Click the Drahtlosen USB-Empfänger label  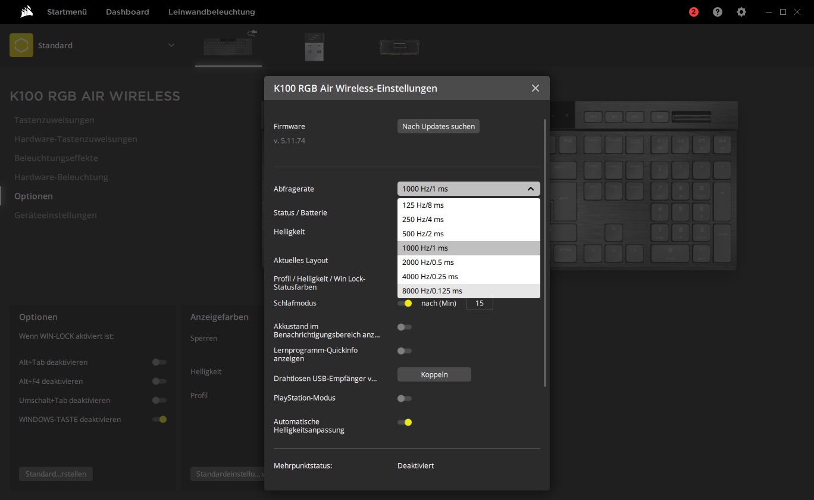(x=325, y=378)
